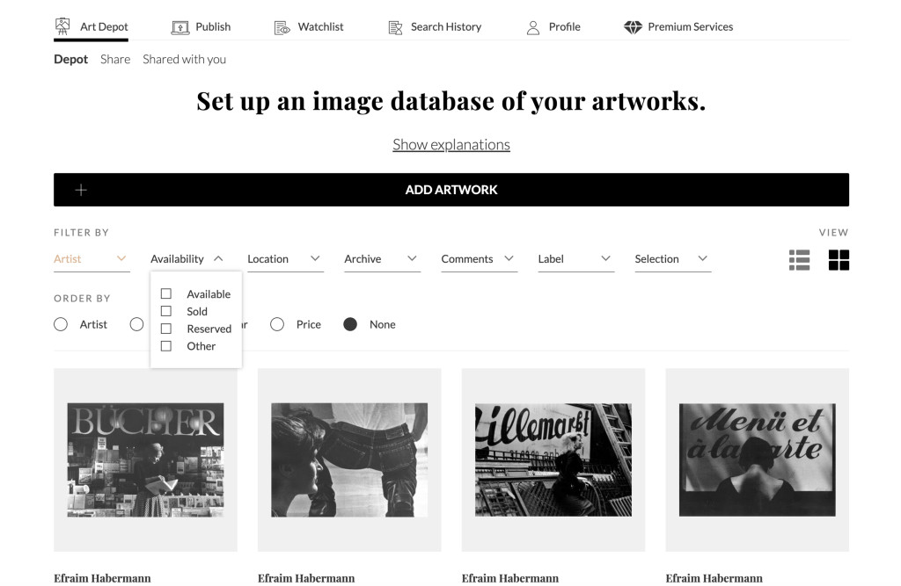Image resolution: width=901 pixels, height=586 pixels.
Task: Open the BÜCHER photograph thumbnail
Action: (145, 459)
